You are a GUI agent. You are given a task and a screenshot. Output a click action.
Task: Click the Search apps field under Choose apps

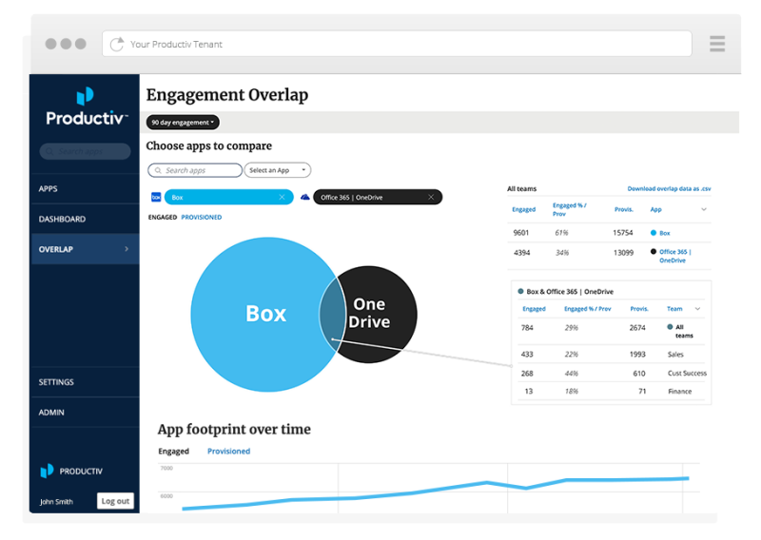(x=195, y=170)
